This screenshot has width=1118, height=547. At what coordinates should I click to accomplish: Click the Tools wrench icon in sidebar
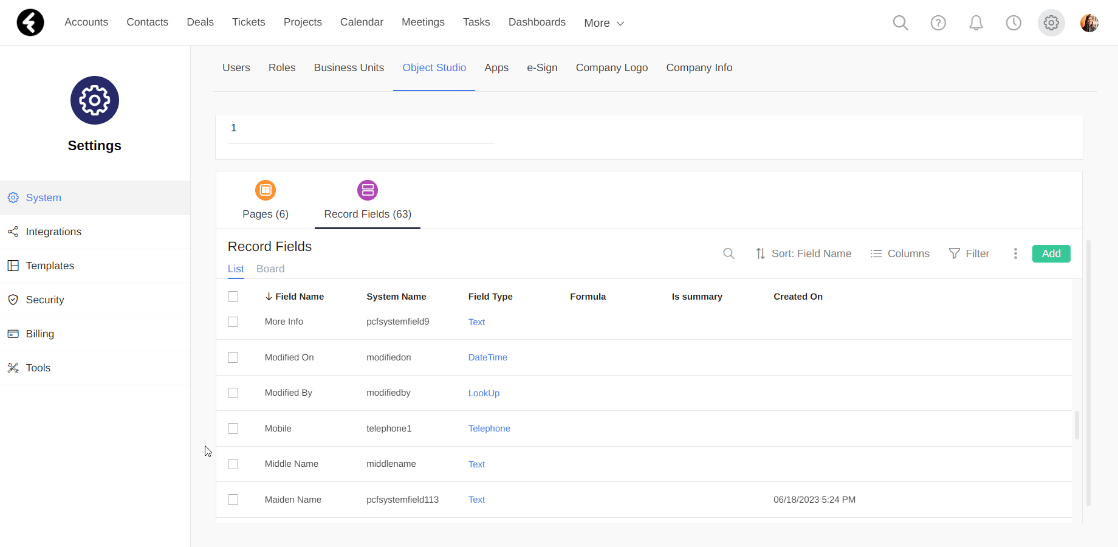tap(13, 368)
